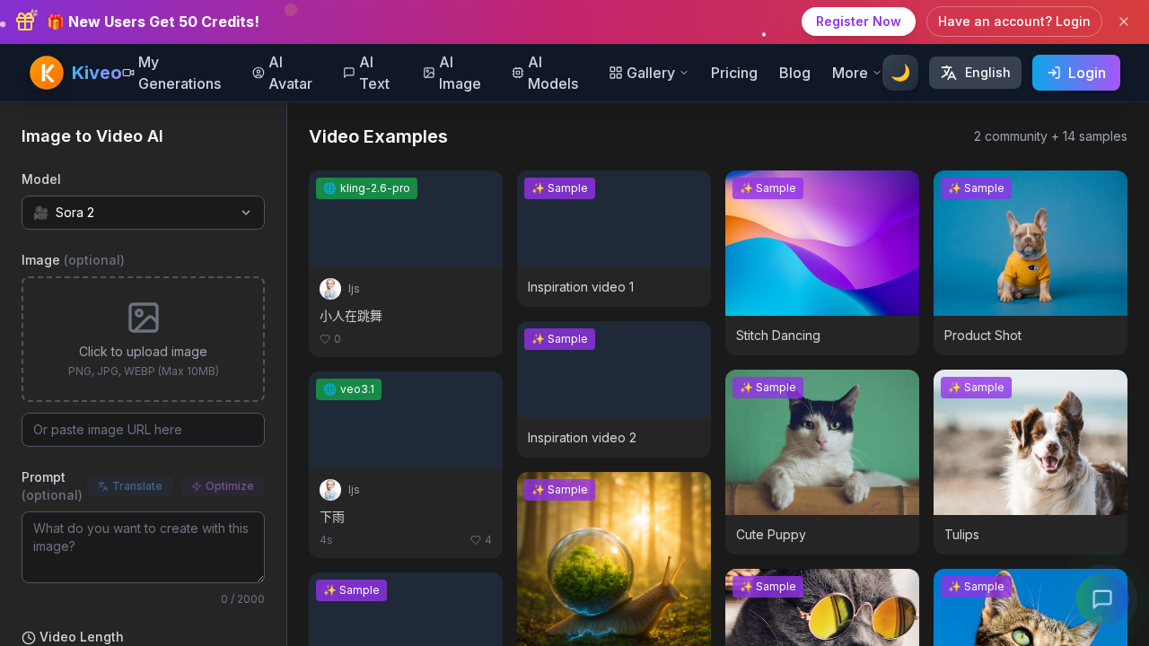Click the image upload icon
Viewport: 1149px width, 646px height.
143,317
